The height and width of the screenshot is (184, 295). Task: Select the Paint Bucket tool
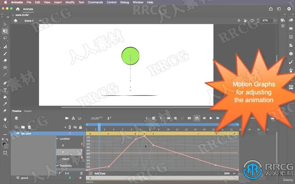[x=5, y=97]
